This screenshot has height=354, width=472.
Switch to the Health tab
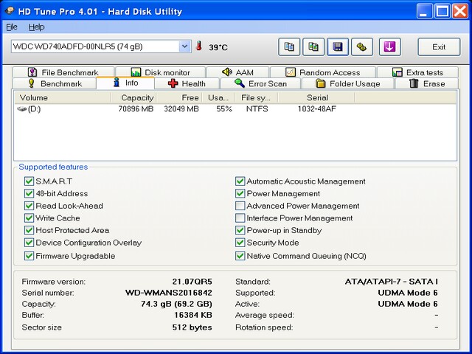coord(187,83)
